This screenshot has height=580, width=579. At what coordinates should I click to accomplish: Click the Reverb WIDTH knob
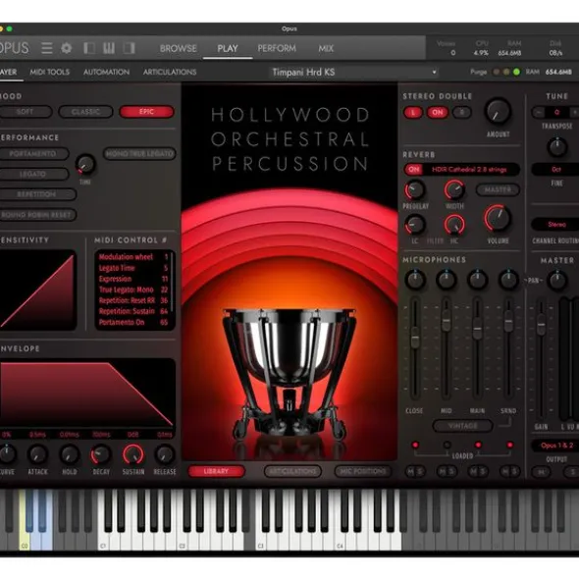[x=454, y=189]
